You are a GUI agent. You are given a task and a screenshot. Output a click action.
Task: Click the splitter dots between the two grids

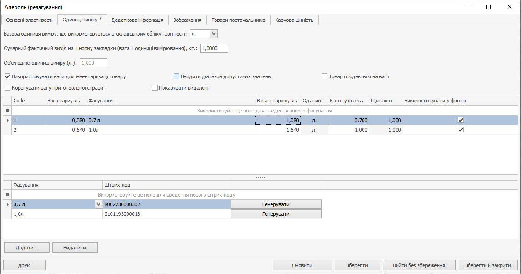pos(260,177)
